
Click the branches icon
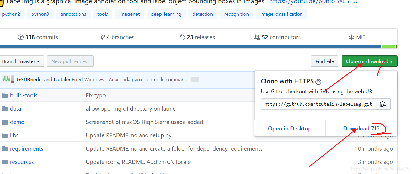click(103, 37)
